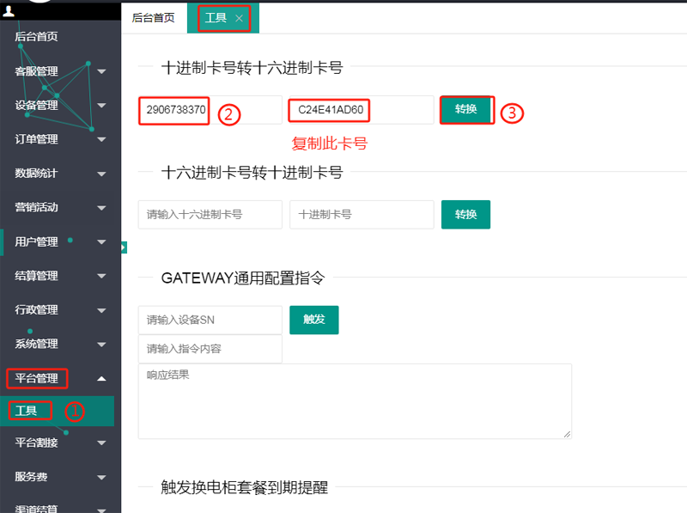Open the 服务费 sidebar menu
Screen dimensions: 687x513
(x=31, y=477)
